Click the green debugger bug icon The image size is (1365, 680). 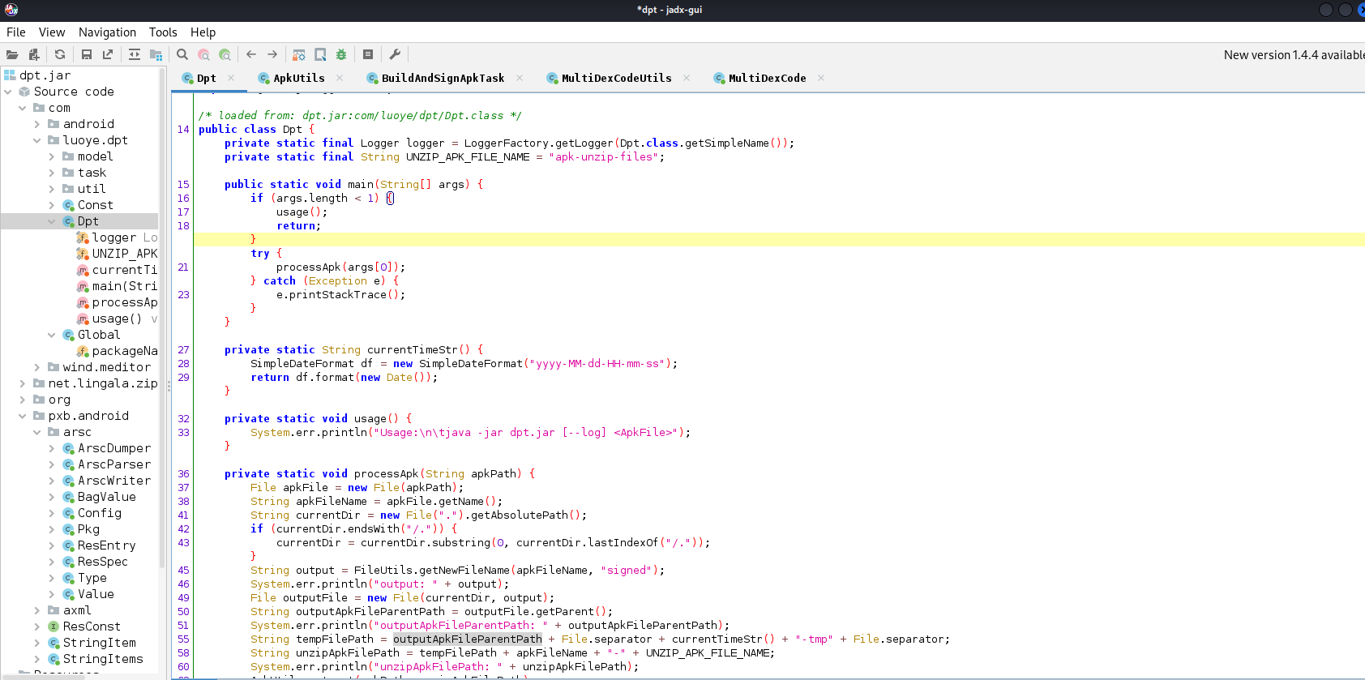341,54
